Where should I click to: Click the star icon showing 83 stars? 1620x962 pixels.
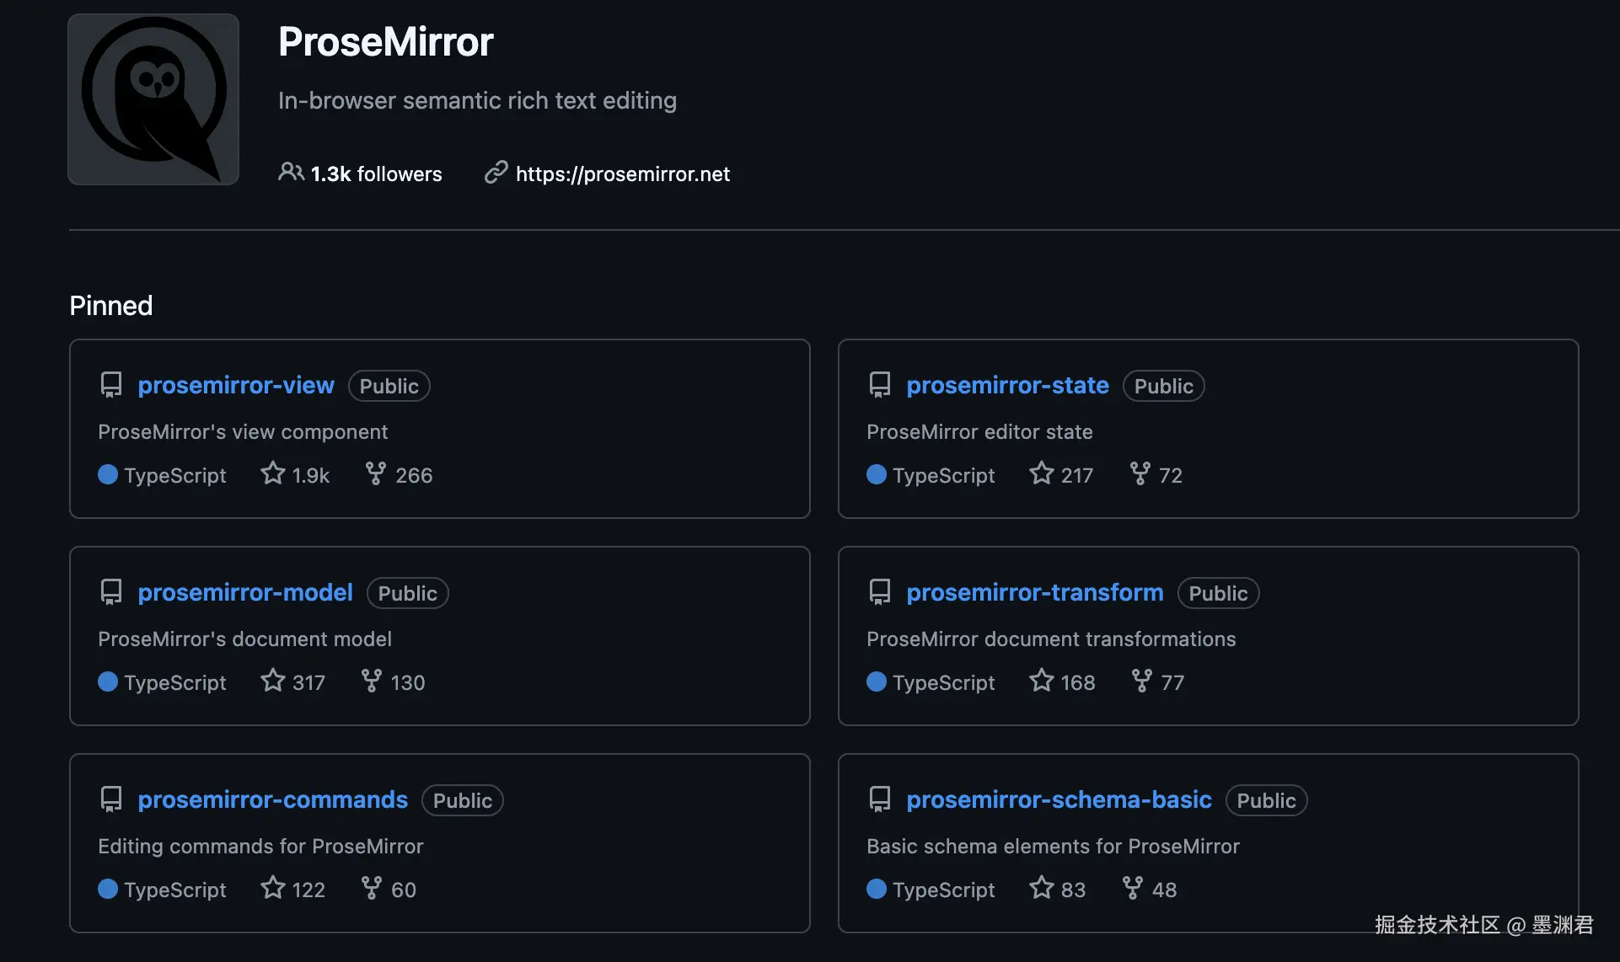click(1042, 888)
